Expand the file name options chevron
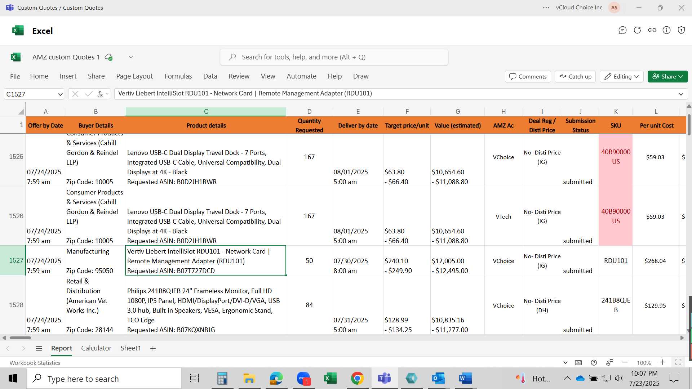 coord(131,57)
